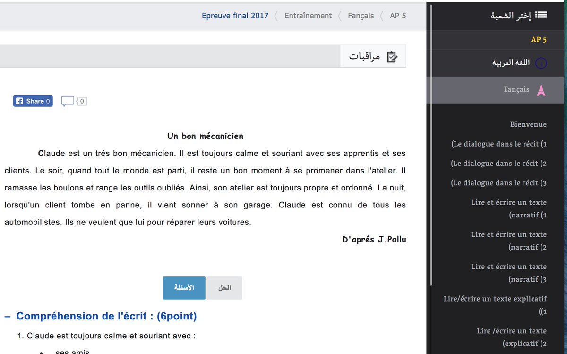Switch to the الحل solution tab
The image size is (567, 354).
224,288
